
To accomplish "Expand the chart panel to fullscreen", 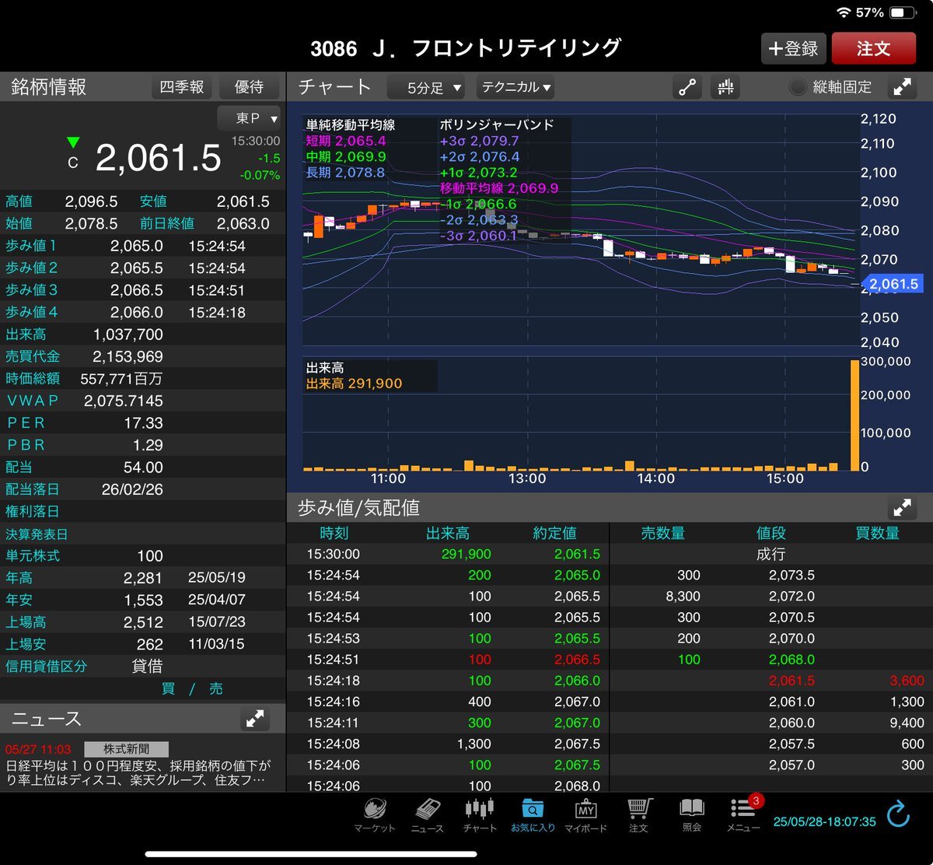I will point(902,87).
